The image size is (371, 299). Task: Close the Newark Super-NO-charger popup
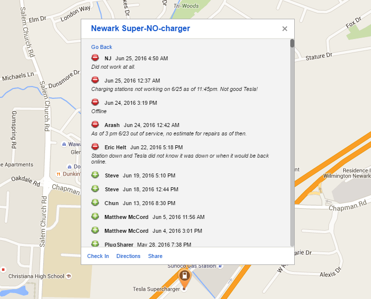pyautogui.click(x=285, y=29)
